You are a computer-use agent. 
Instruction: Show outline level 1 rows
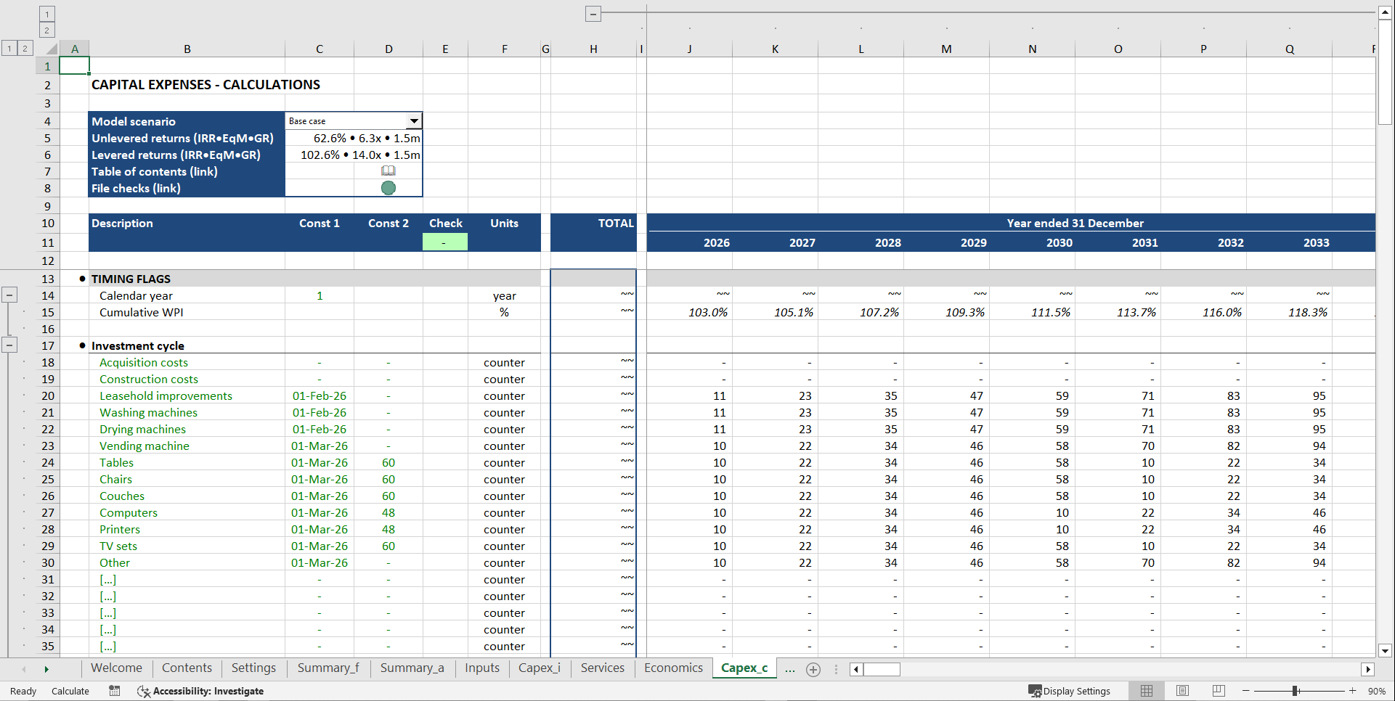pos(9,48)
